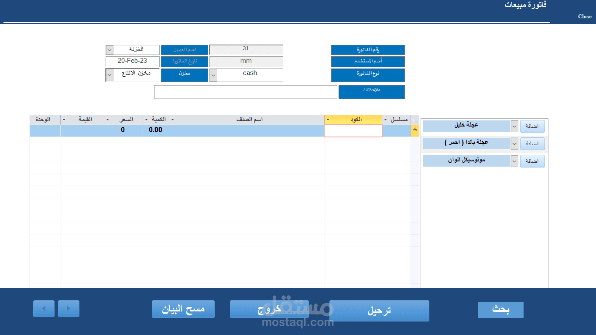The image size is (596, 335).
Task: Open the cash invoice type dropdown
Action: click(213, 75)
